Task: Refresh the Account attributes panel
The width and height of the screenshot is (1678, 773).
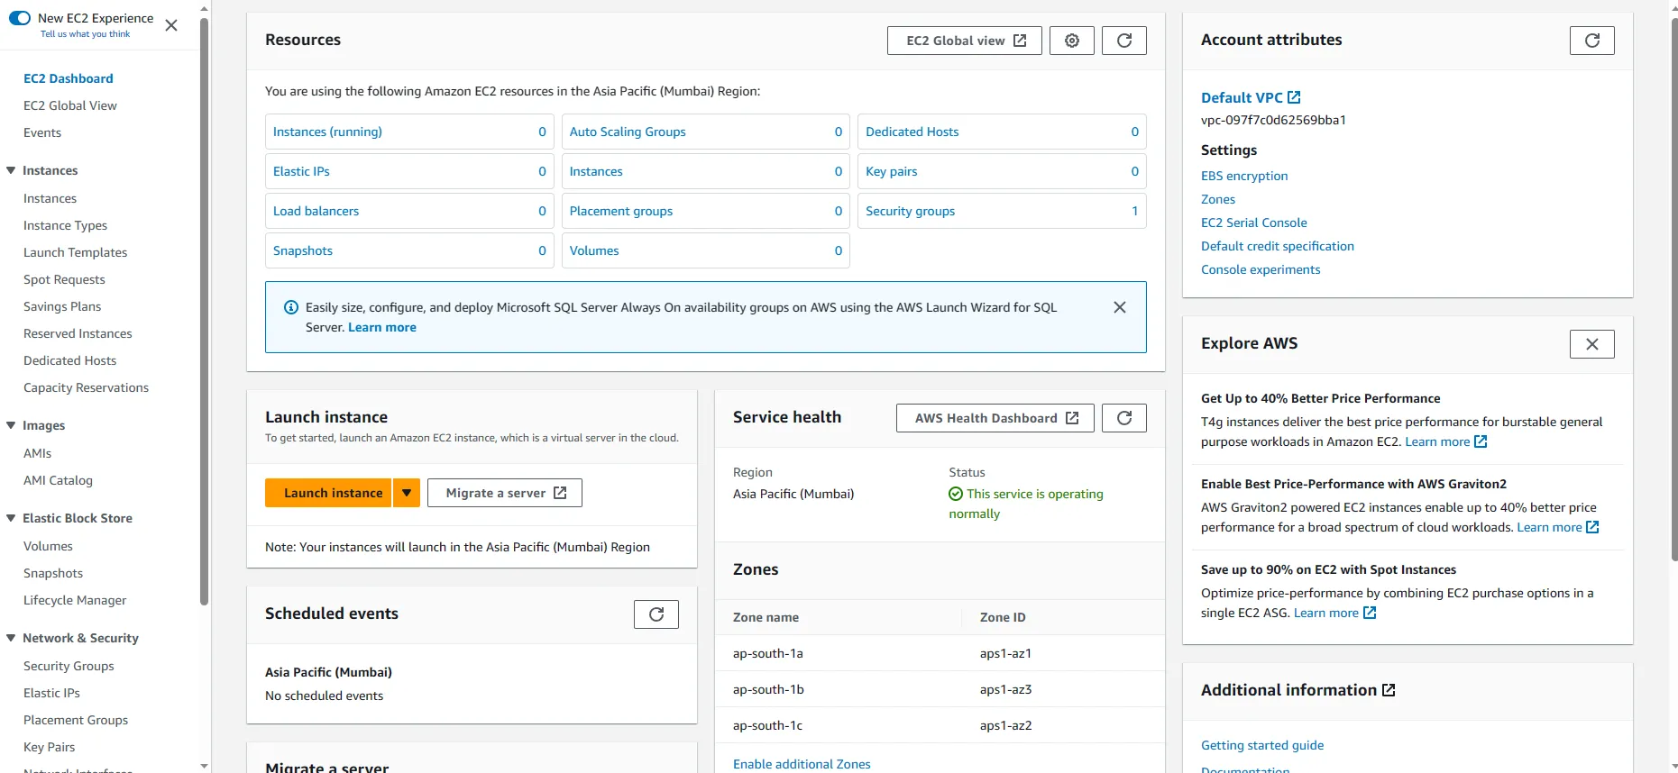Action: pos(1592,41)
